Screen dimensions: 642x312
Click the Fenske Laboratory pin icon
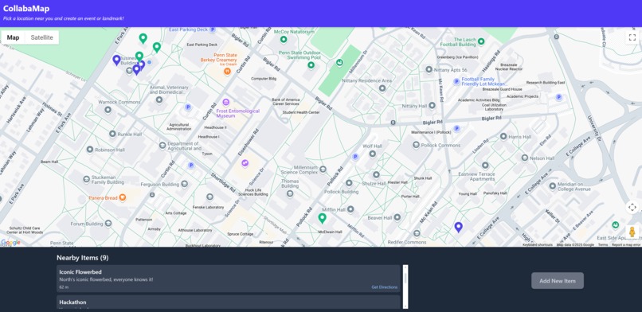pos(209,197)
